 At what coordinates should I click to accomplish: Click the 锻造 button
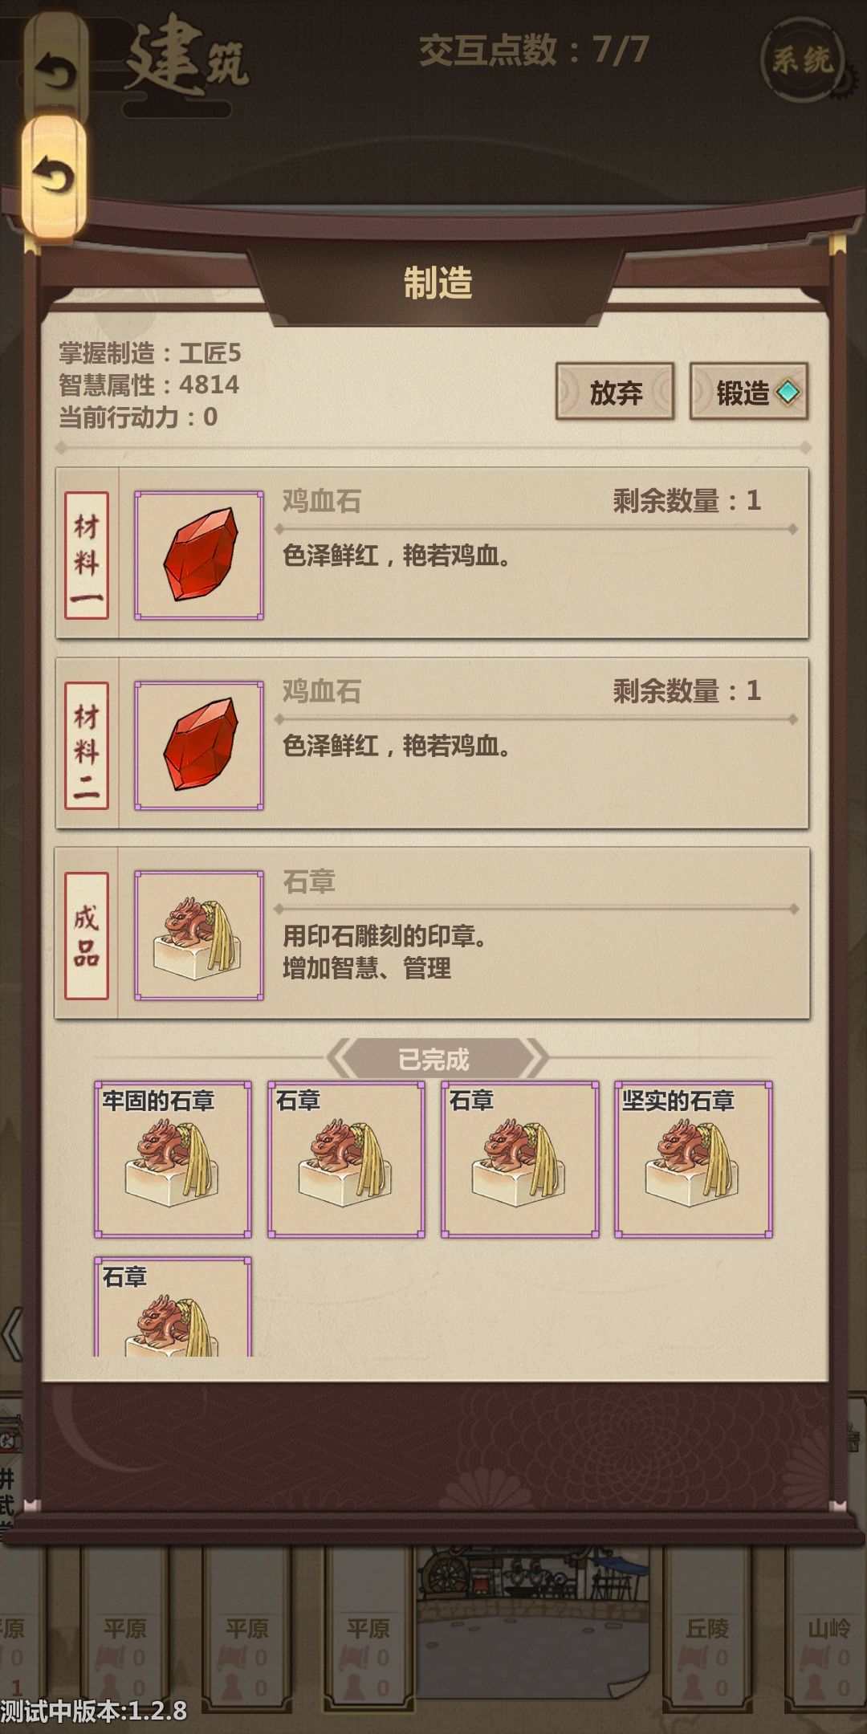tap(749, 392)
